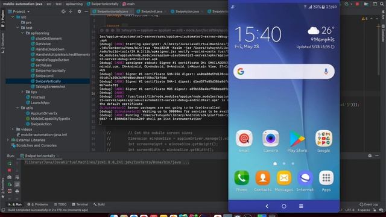Expand External Libraries node
Viewport: 386px width, 217px height.
[8, 140]
